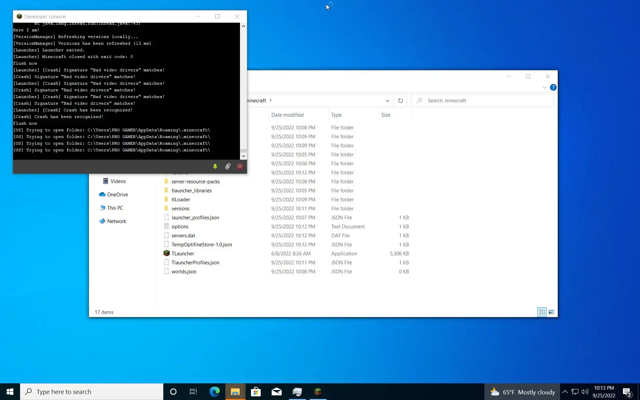Show hidden system tray icons
The height and width of the screenshot is (400, 640).
pyautogui.click(x=565, y=392)
